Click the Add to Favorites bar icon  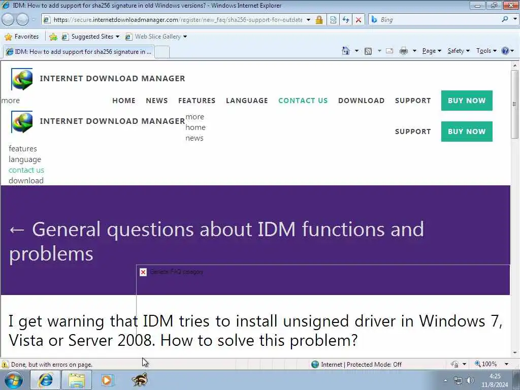coord(53,37)
